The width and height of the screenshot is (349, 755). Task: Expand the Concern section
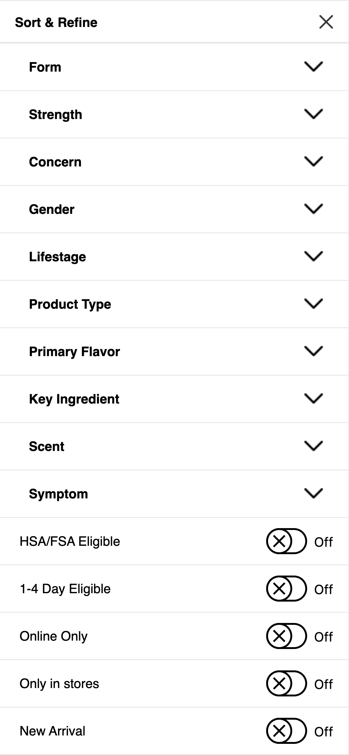[x=314, y=161]
